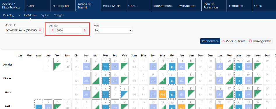Screen dimensions: 276x109
Task: Select April 1 TT cell
Action: coord(38,104)
